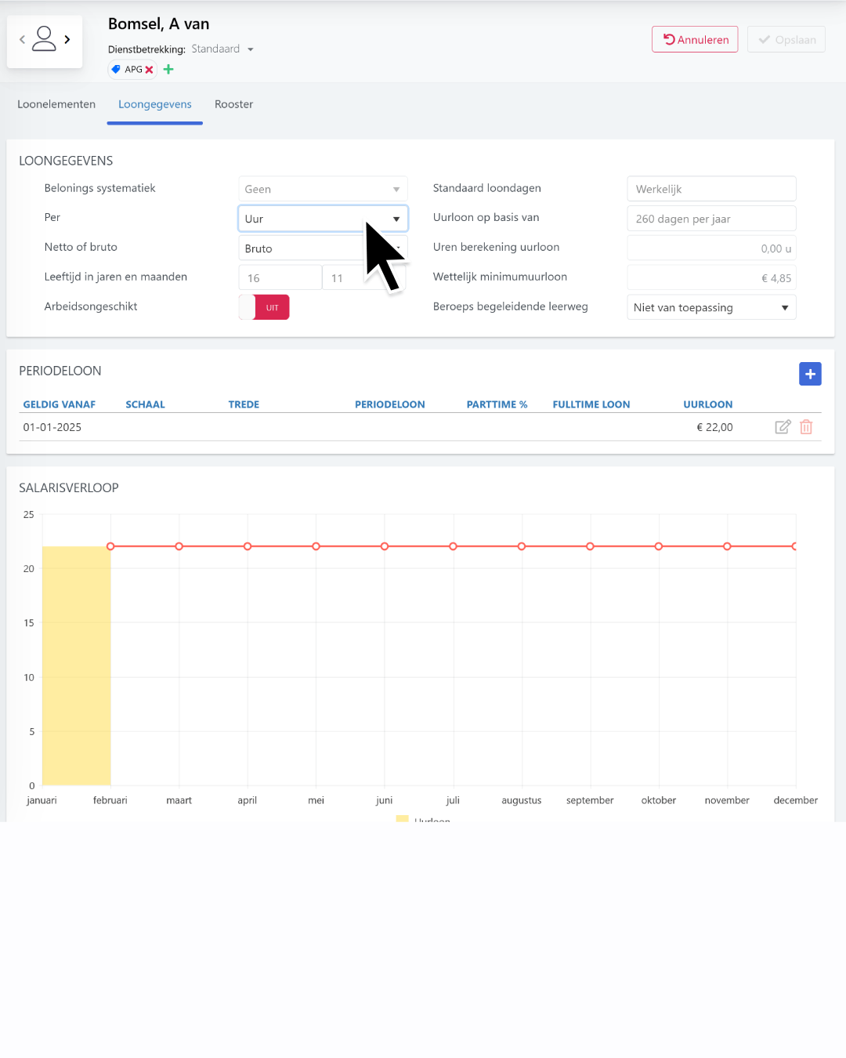Add new periodeloon with blue plus button

tap(810, 374)
